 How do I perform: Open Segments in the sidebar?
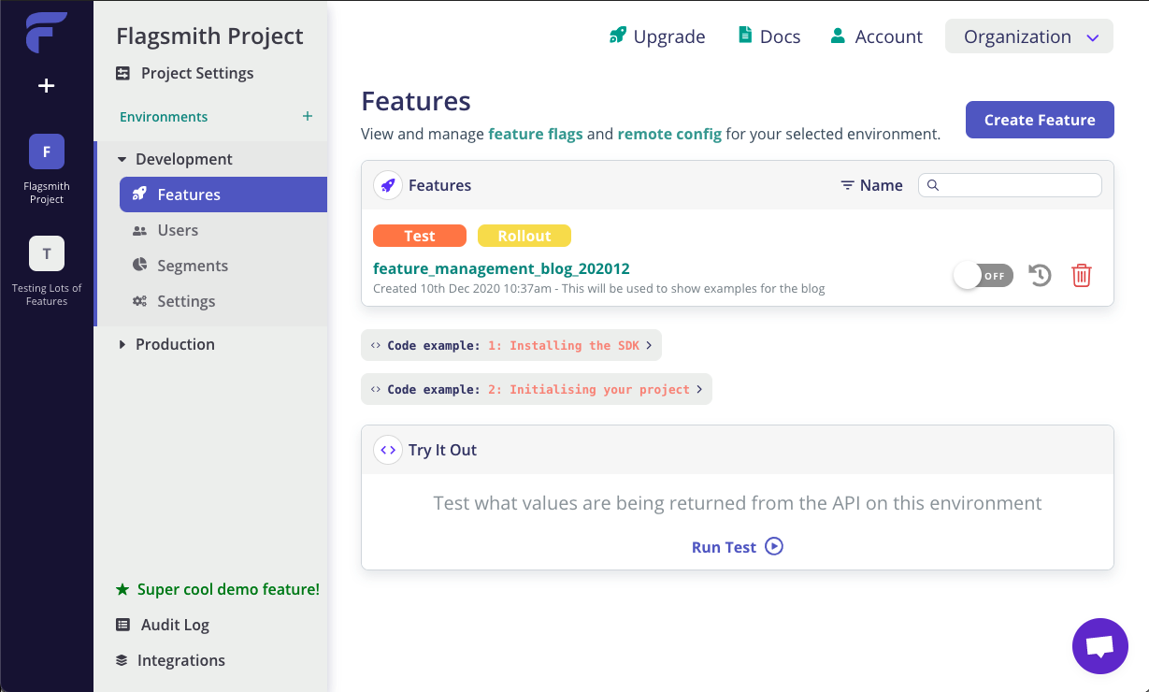[193, 267]
